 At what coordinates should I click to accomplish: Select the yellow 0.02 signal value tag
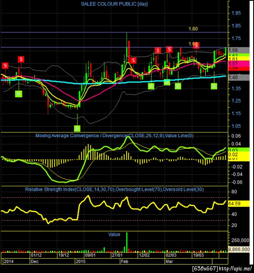pos(238,154)
